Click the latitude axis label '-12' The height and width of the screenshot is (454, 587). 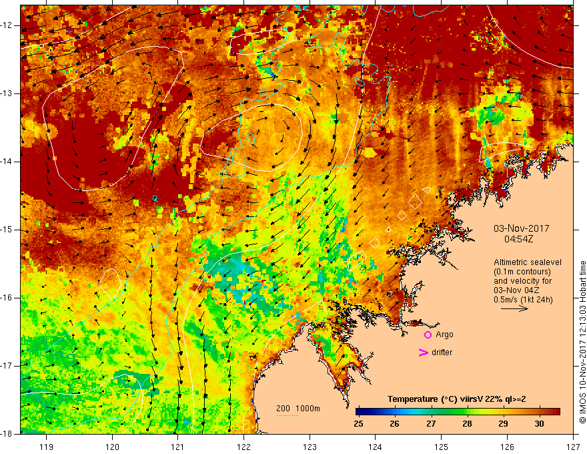point(7,25)
